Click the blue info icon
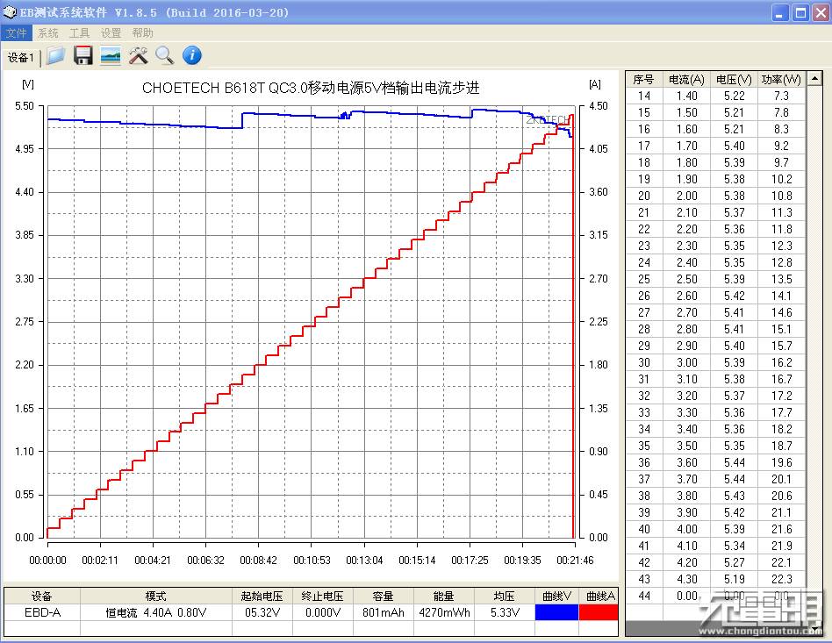Viewport: 832px width, 643px height. point(192,55)
